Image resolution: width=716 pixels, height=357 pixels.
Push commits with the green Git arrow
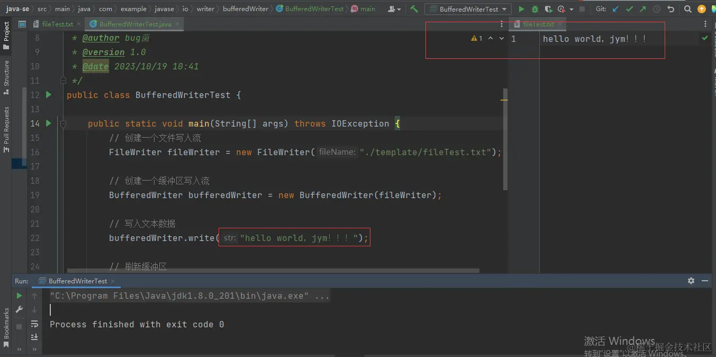coord(642,9)
